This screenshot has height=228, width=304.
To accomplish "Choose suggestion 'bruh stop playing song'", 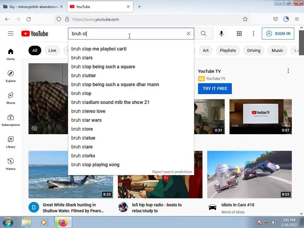I will click(131, 165).
